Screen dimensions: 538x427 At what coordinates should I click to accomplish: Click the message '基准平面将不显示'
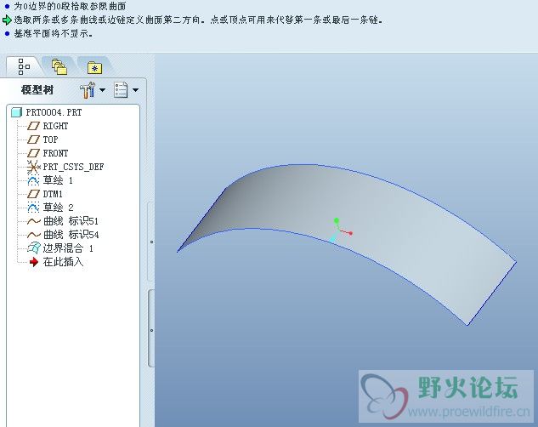[x=54, y=34]
